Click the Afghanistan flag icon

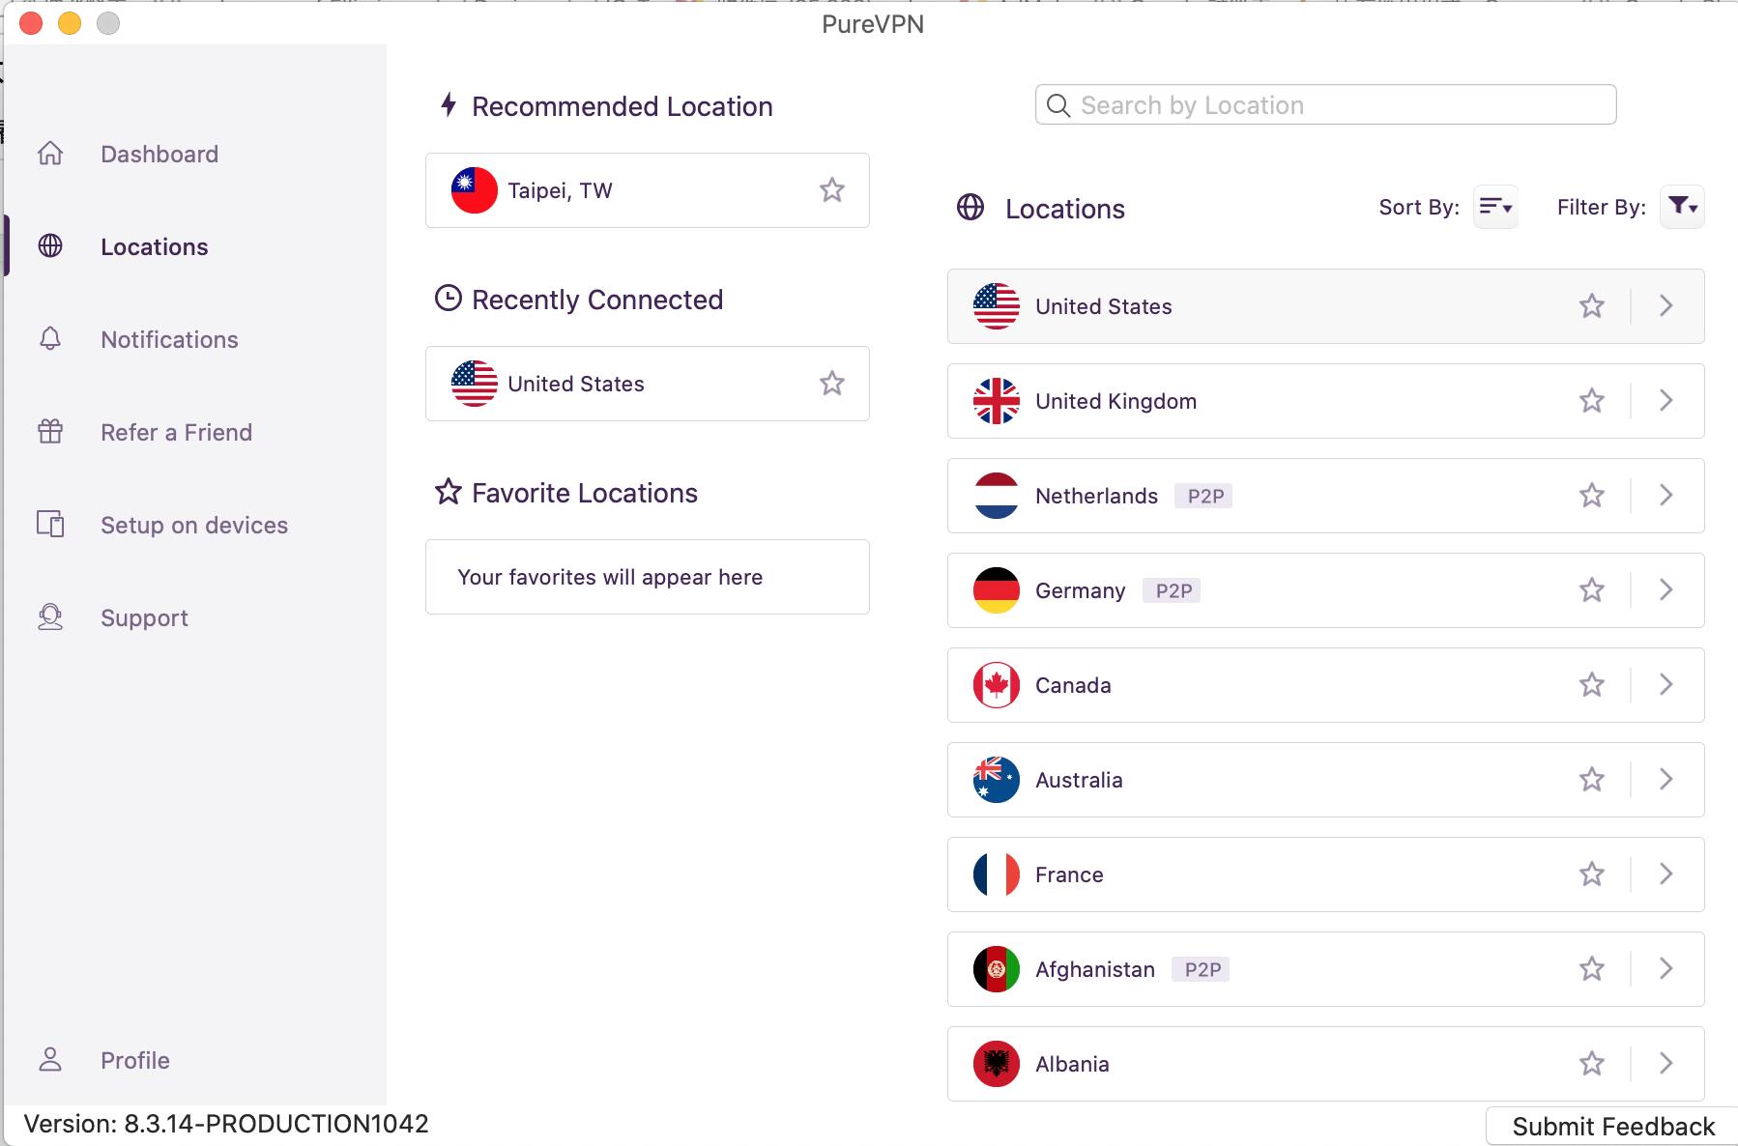[997, 969]
